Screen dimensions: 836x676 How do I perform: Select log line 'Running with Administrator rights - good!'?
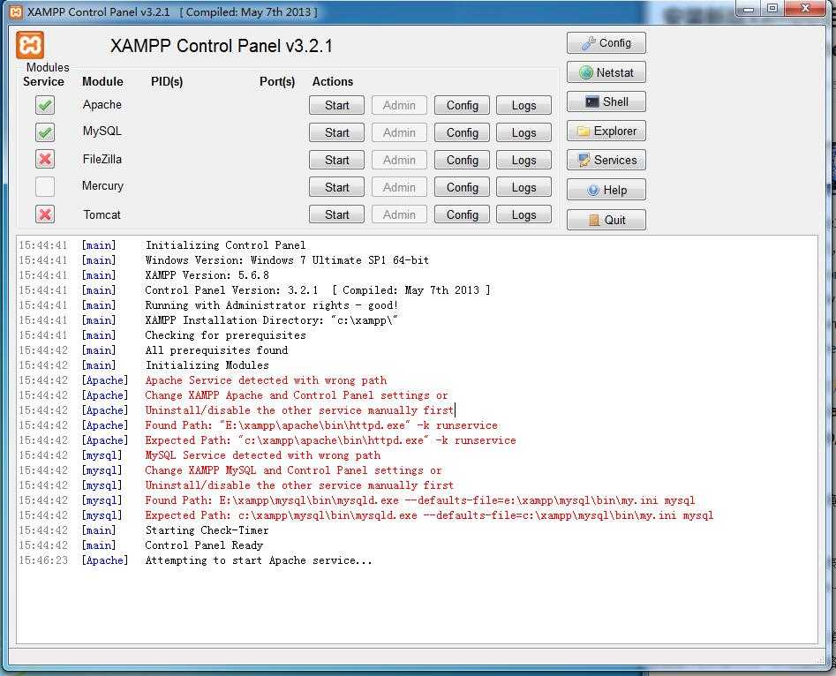pos(272,305)
